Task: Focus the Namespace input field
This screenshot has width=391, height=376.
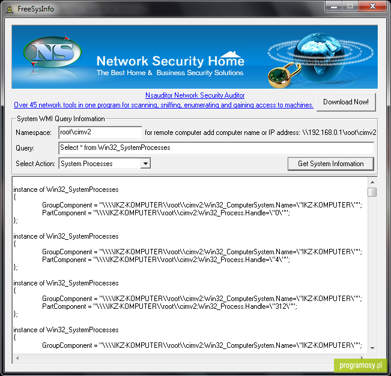Action: (x=100, y=132)
